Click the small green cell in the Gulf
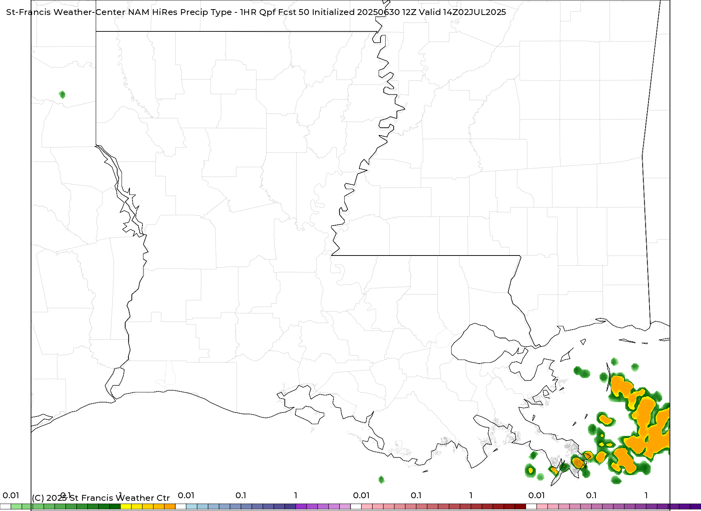 point(382,480)
